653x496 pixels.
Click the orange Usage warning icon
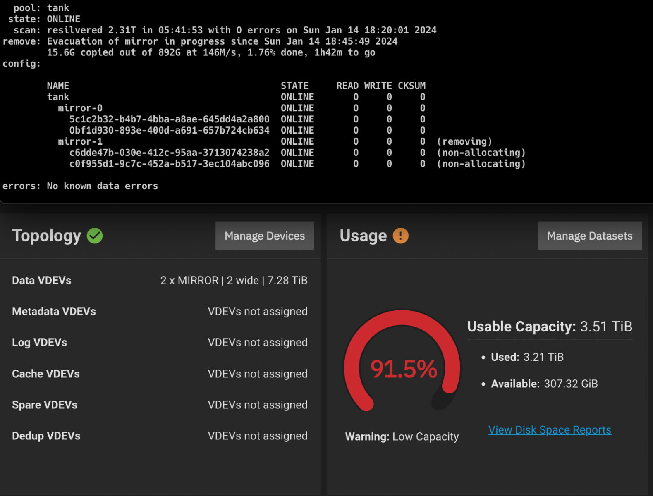point(400,236)
